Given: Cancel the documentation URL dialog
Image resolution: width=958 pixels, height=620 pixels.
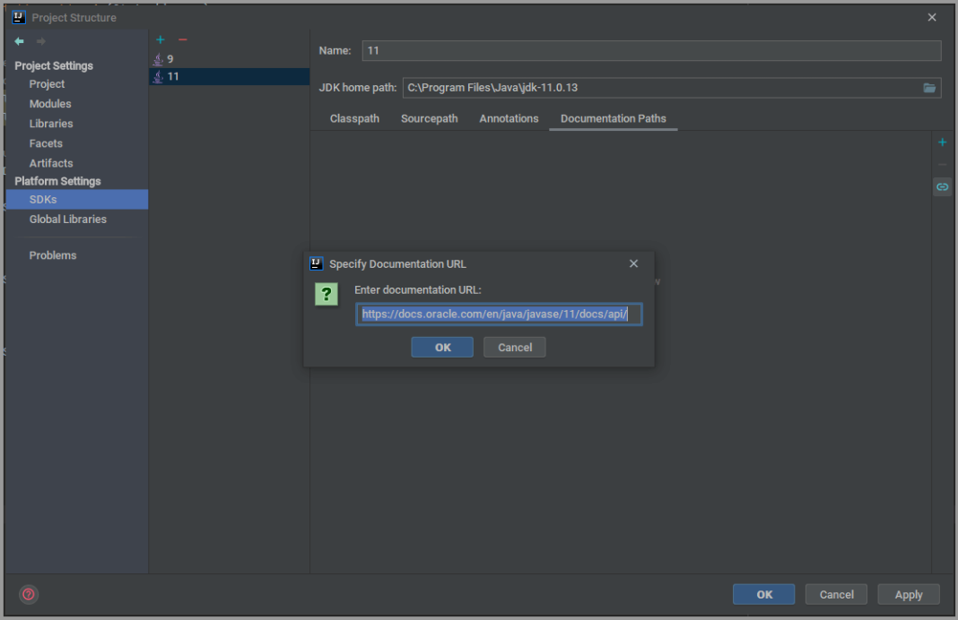Looking at the screenshot, I should 515,348.
